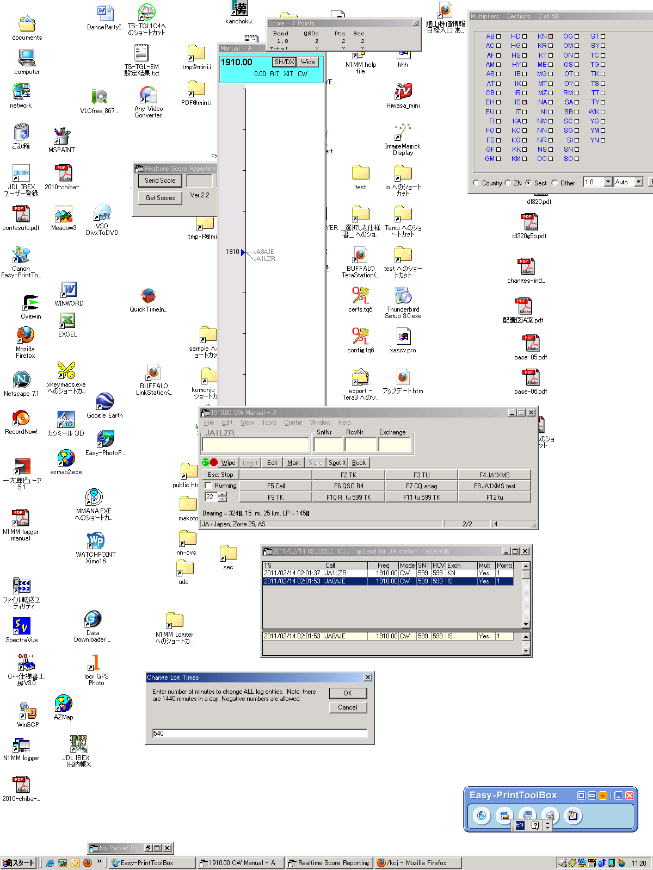The height and width of the screenshot is (870, 653).
Task: Increase the CW speed 22 spinner
Action: click(222, 494)
